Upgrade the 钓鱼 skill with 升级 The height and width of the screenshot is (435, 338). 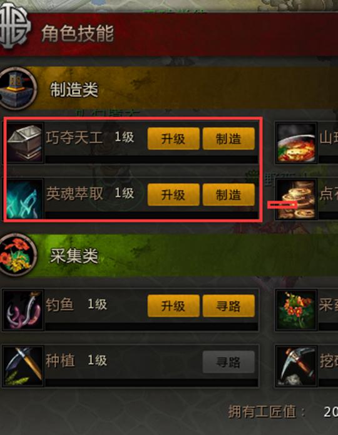point(173,306)
